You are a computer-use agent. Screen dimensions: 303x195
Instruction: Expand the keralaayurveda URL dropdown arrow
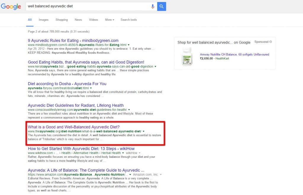coord(155,67)
